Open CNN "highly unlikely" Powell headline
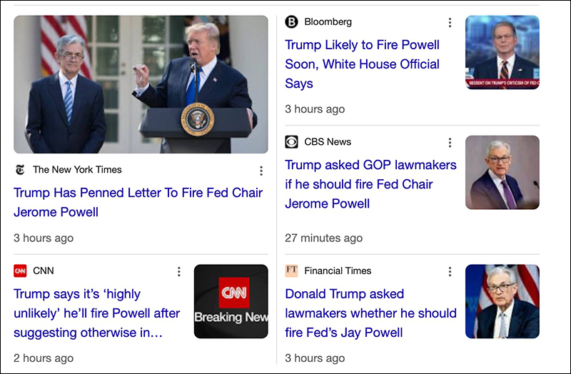 click(x=96, y=313)
